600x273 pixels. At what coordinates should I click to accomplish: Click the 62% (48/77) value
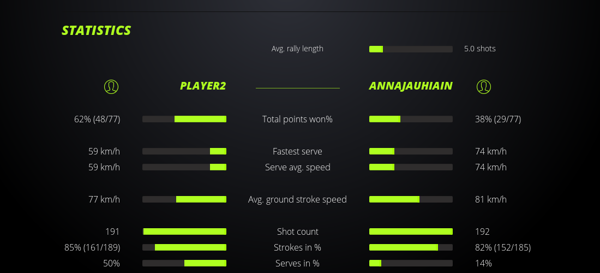click(x=97, y=119)
